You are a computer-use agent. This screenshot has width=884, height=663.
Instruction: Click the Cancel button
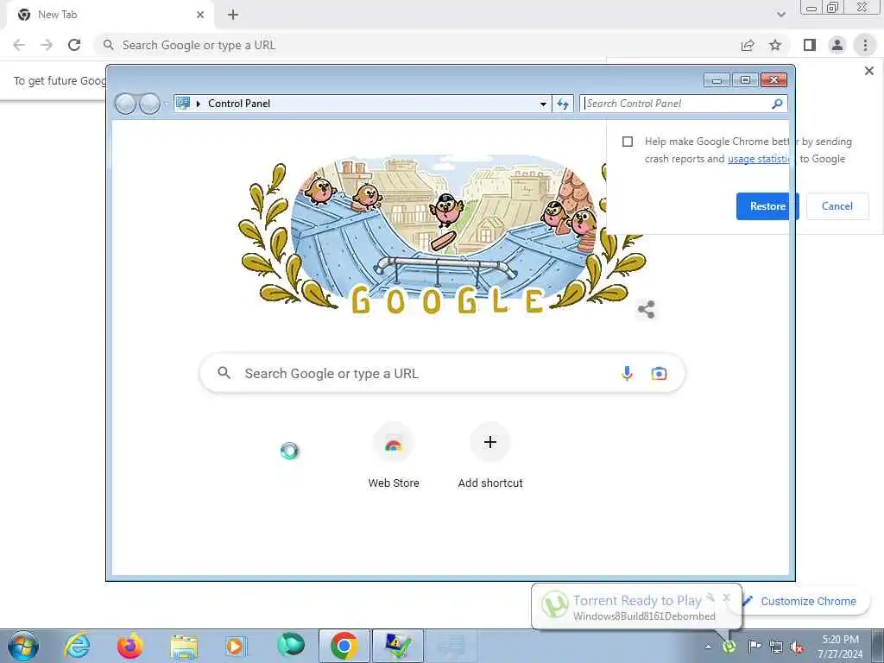[x=837, y=206]
